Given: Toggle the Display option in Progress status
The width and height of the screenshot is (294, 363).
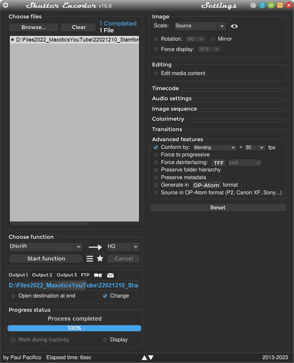Looking at the screenshot, I should point(105,340).
